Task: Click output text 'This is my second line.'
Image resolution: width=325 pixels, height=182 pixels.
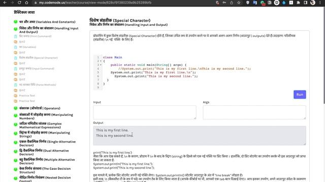Action: coord(115,135)
